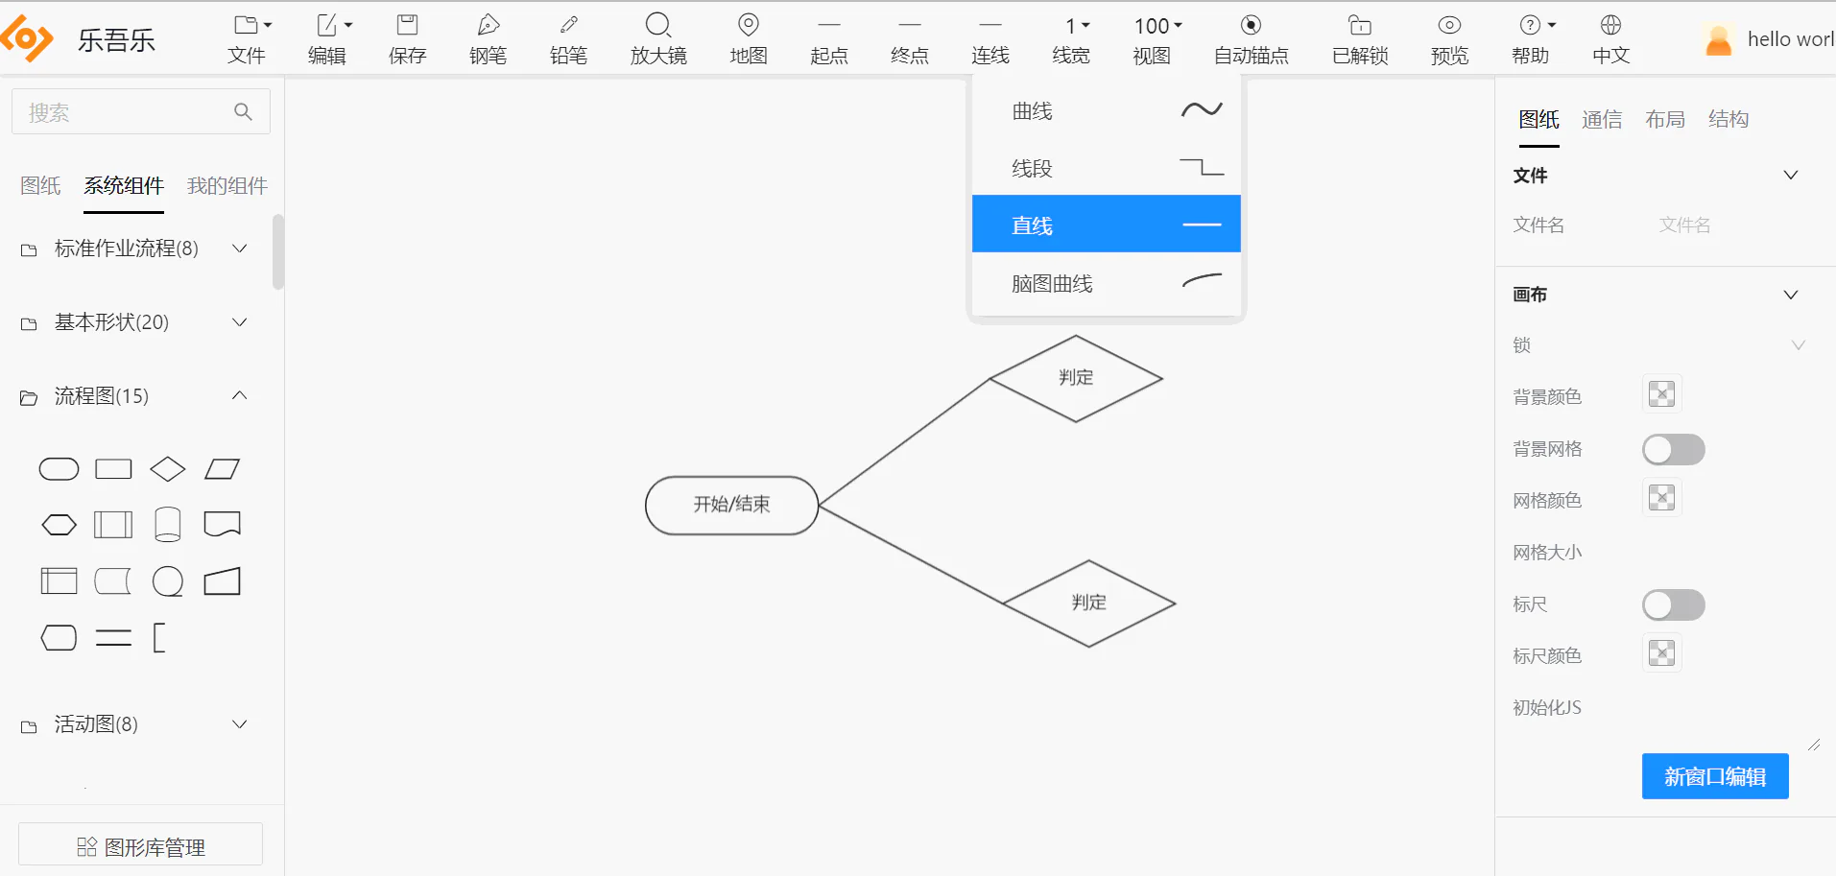1836x876 pixels.
Task: Enable the 背景网格 background grid switch
Action: [x=1673, y=449]
